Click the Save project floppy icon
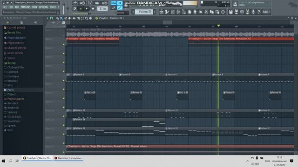 coord(231,12)
